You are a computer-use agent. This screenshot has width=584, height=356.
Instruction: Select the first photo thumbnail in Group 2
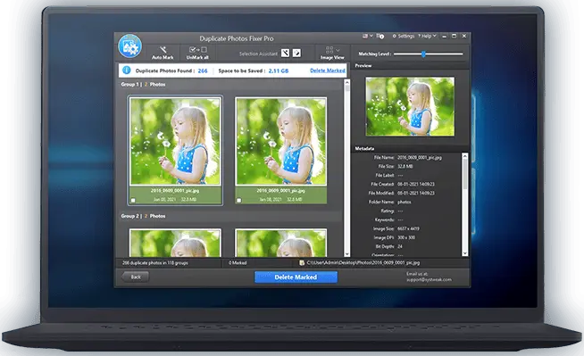click(175, 243)
